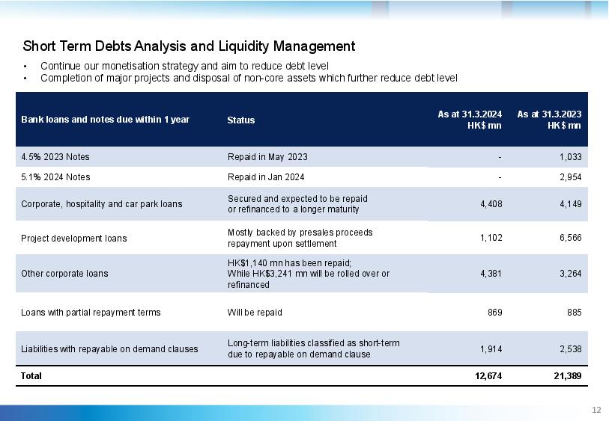Click the value 869
Screen dimensions: 609x421
coord(495,313)
